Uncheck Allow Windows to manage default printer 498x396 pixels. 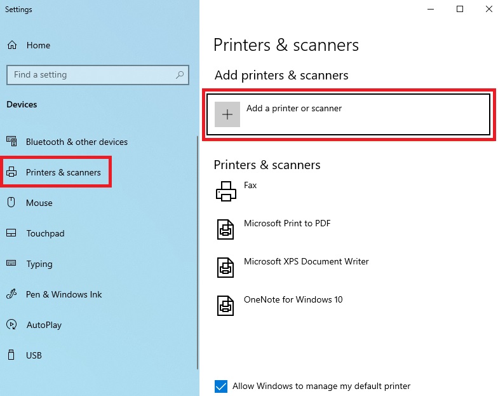tap(221, 386)
